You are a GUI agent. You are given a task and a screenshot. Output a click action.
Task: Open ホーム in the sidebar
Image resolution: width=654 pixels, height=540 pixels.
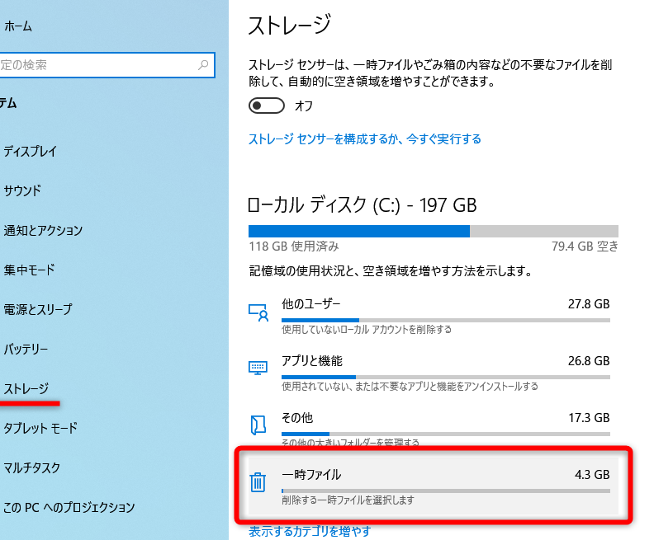pos(18,26)
